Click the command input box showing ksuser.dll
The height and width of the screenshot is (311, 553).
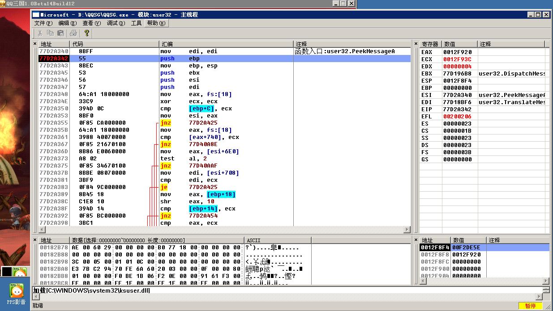[x=287, y=290]
